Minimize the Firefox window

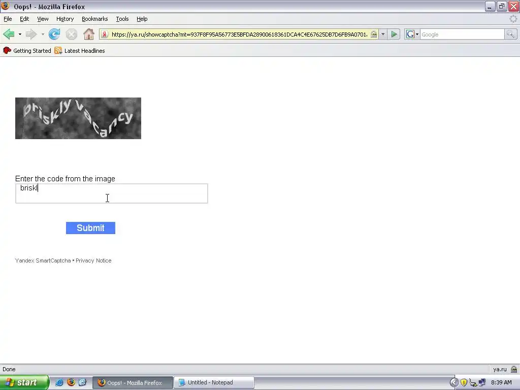pos(490,6)
